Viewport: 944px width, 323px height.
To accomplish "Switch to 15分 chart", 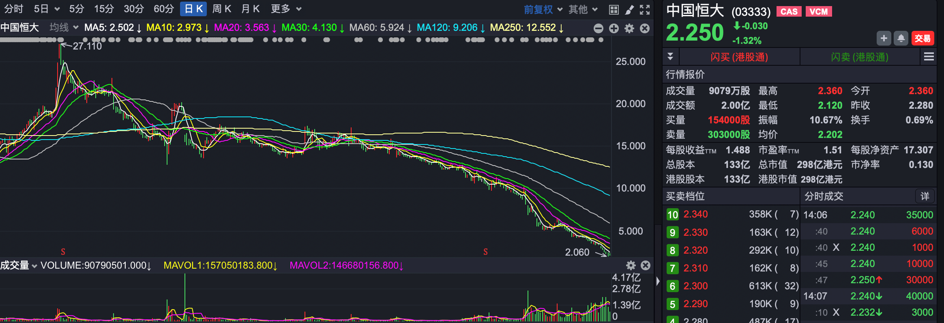I will 104,9.
